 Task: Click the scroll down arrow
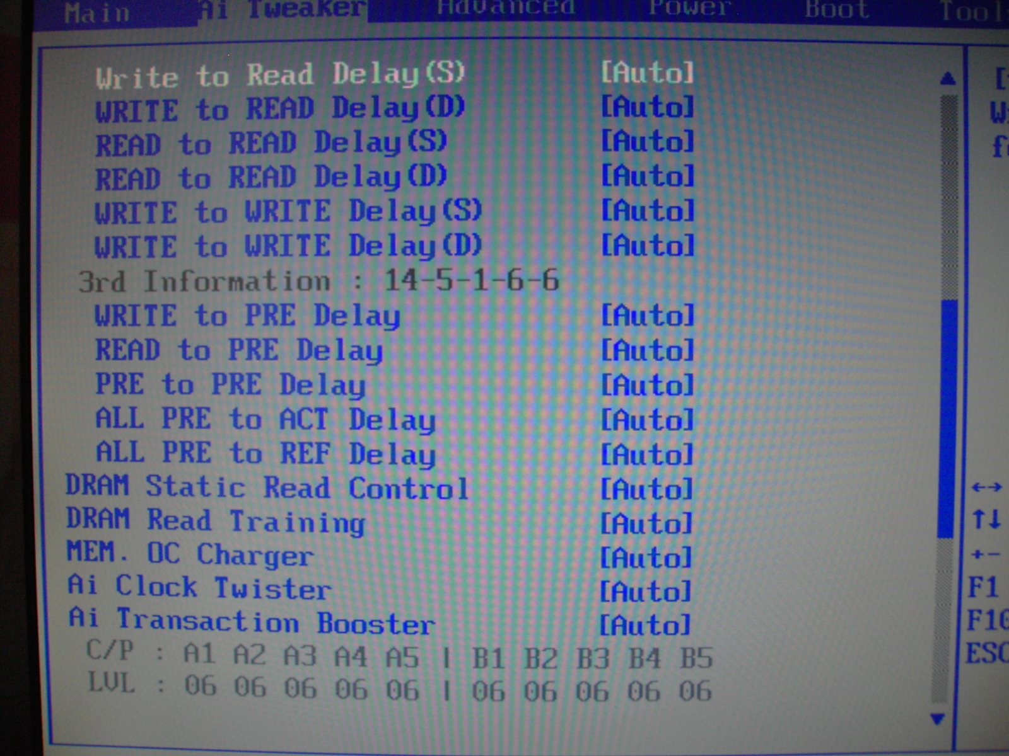coord(938,719)
